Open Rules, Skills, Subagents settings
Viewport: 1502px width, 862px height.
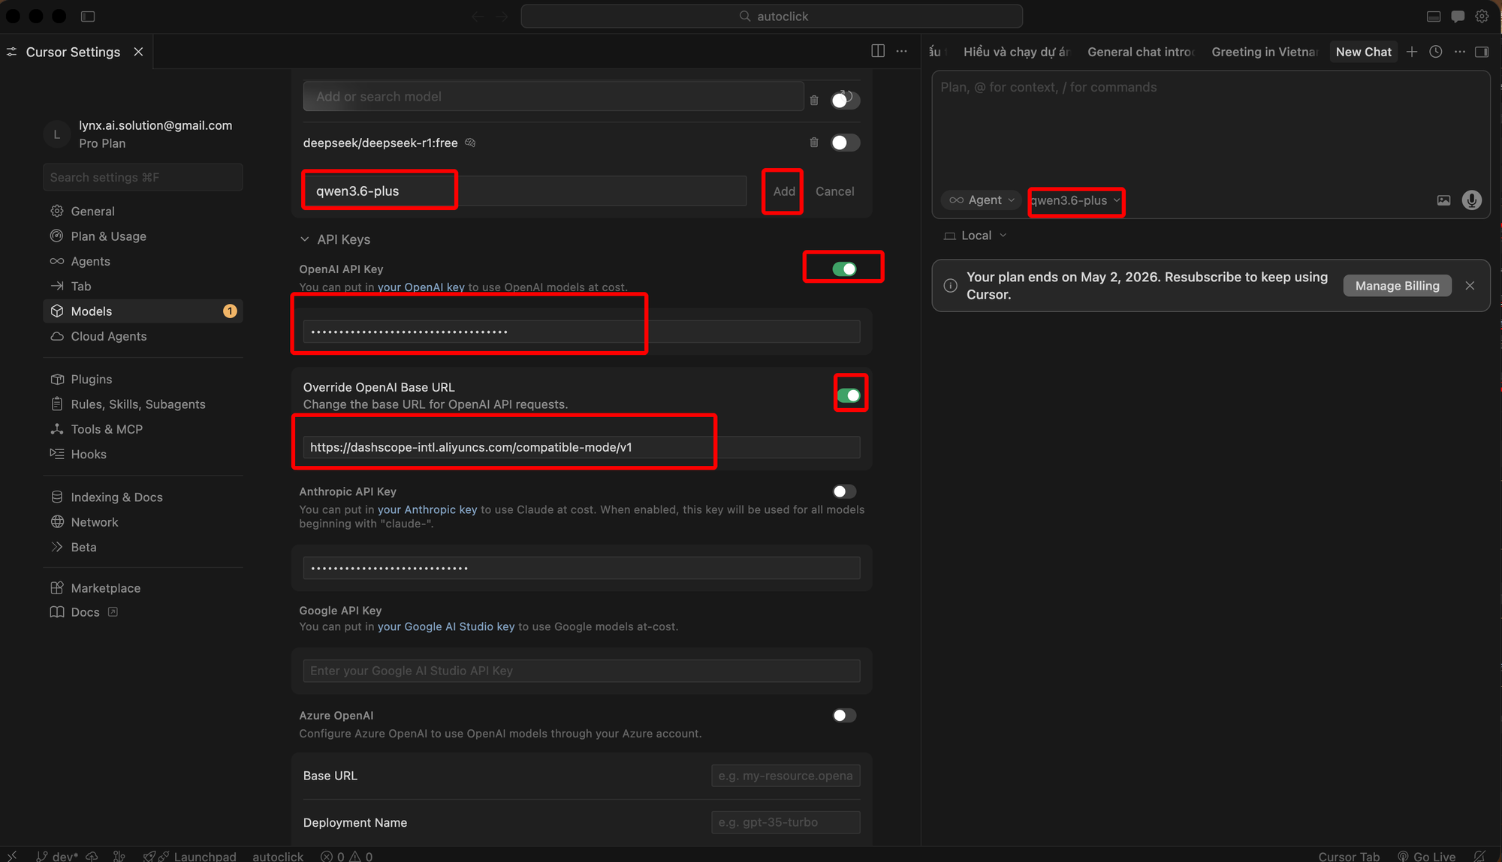point(143,404)
